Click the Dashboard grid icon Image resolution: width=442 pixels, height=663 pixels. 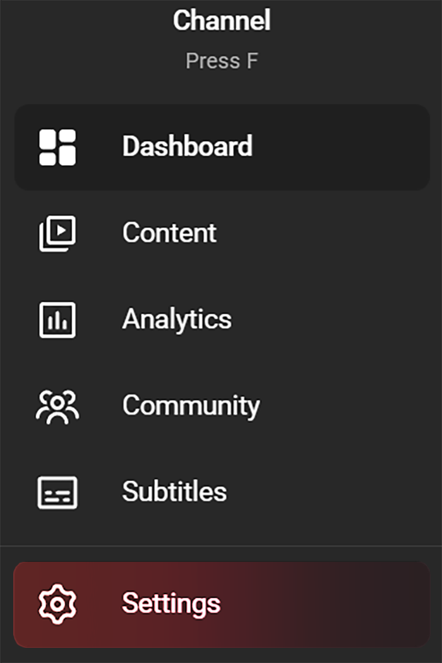57,147
